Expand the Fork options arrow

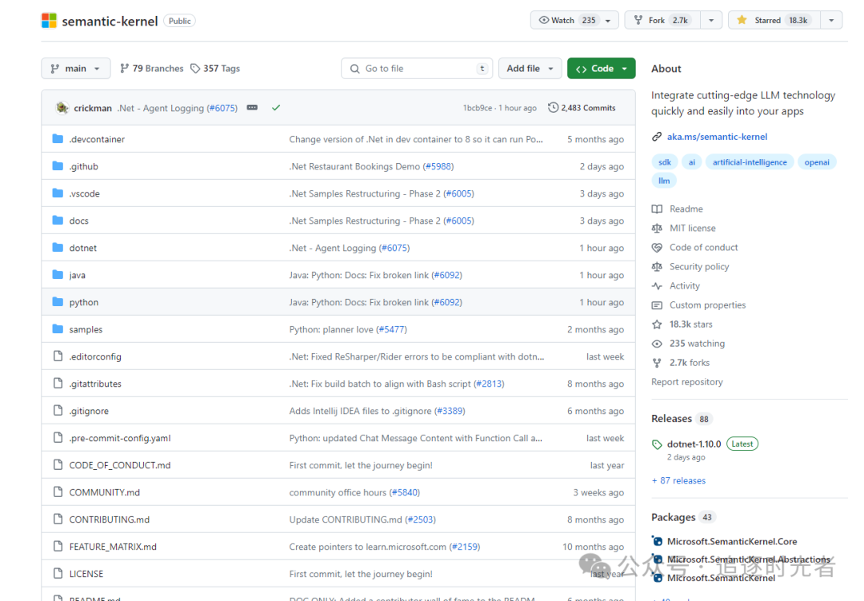click(x=711, y=20)
